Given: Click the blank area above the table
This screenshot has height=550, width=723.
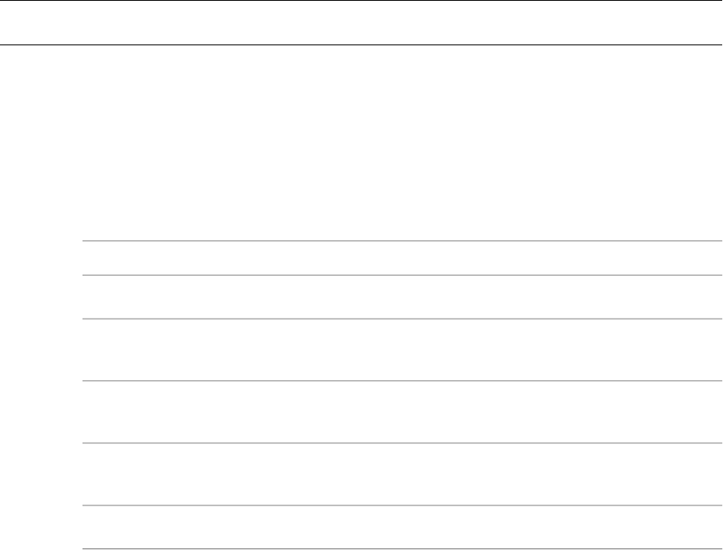Looking at the screenshot, I should (x=361, y=142).
